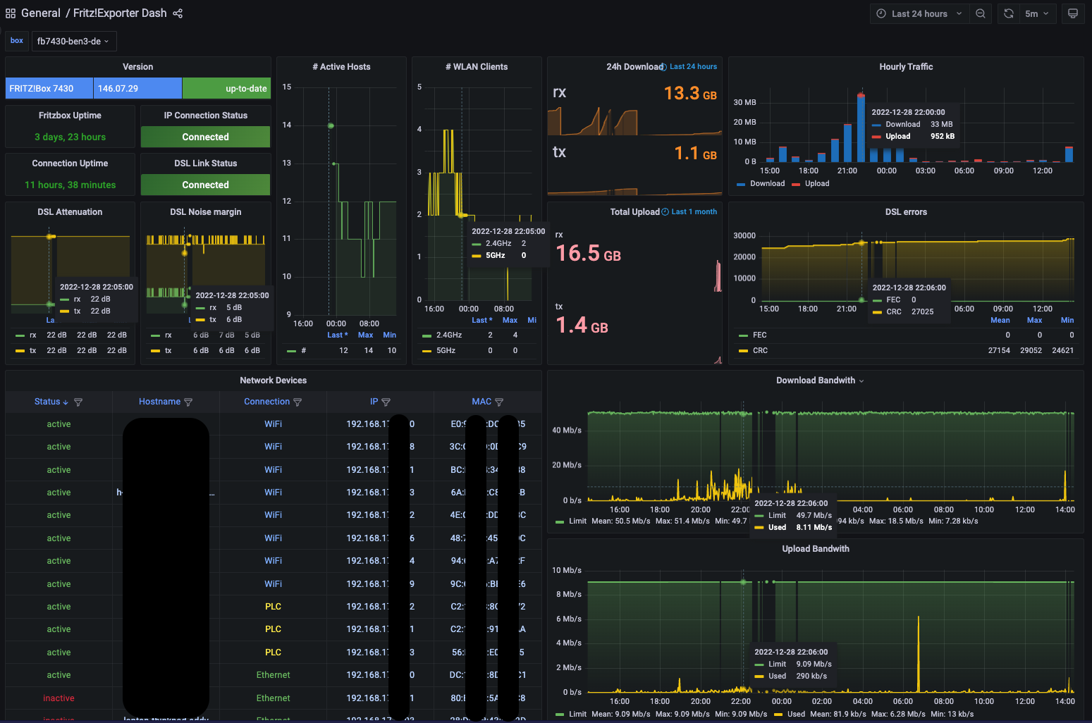Open the dashboards grid menu icon

11,13
